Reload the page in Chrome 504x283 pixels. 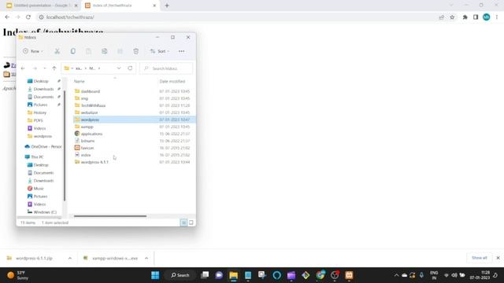pos(28,17)
